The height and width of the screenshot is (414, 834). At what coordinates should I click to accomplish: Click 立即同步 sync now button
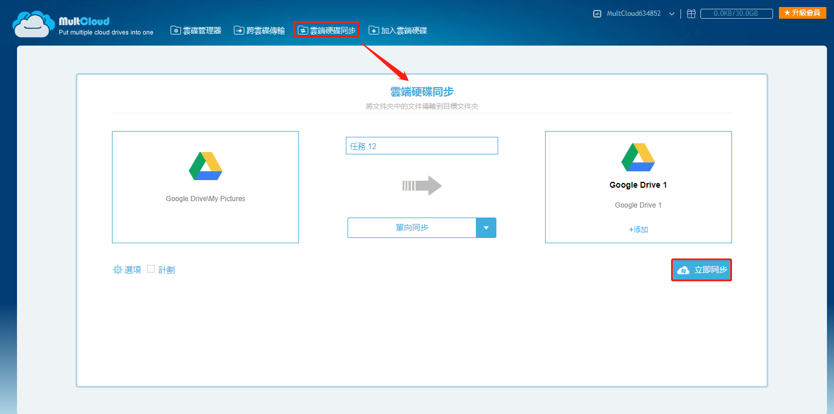click(x=702, y=270)
